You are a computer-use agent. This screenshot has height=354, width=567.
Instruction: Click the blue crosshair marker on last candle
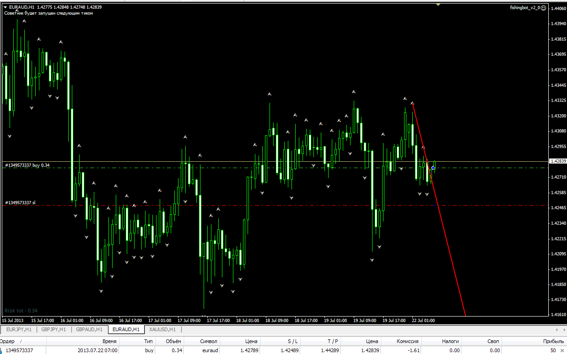coord(433,168)
